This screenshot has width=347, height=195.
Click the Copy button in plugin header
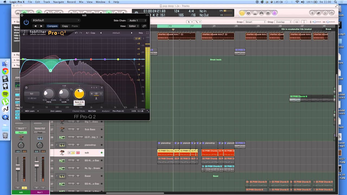click(x=65, y=26)
